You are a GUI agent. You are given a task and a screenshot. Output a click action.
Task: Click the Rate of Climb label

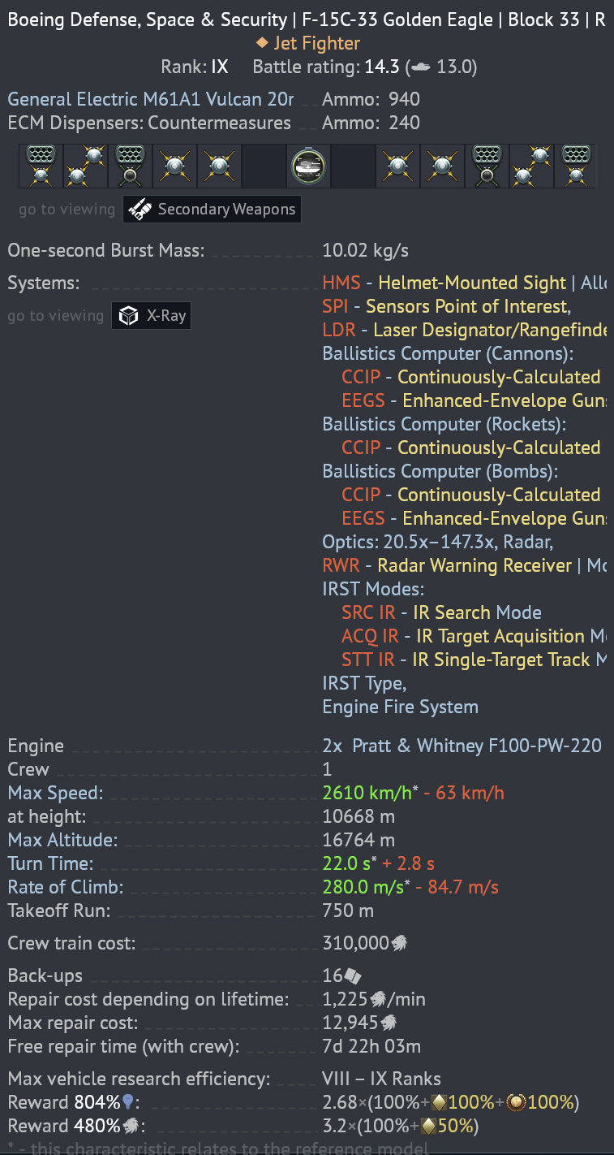65,887
